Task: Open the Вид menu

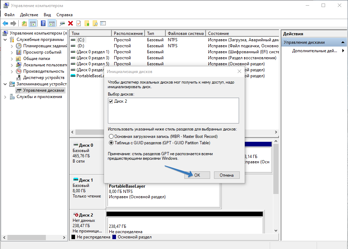Action: 47,15
